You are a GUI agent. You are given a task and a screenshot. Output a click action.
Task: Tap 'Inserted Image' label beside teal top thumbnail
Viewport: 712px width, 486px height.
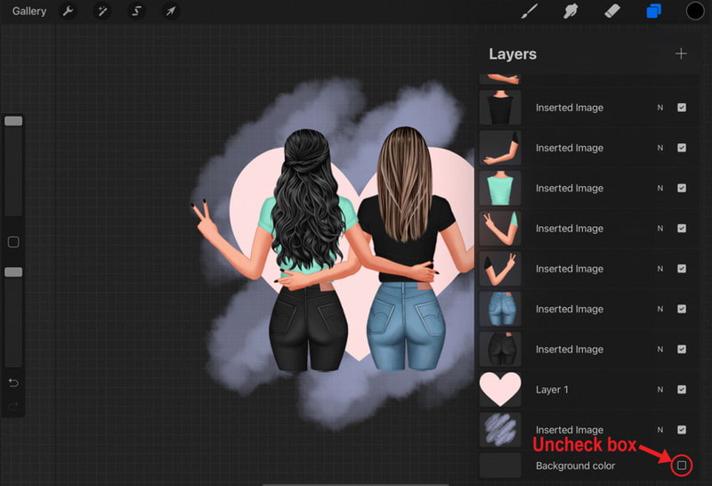[570, 188]
